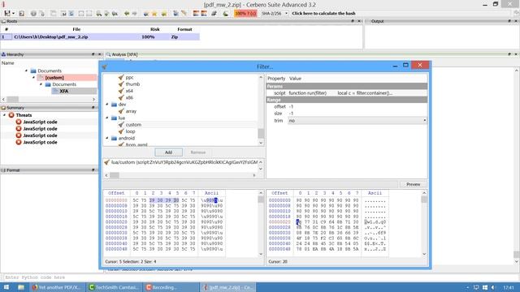This screenshot has width=520, height=292.
Task: Select the lua/custom entry in applied filters list
Action: click(181, 162)
